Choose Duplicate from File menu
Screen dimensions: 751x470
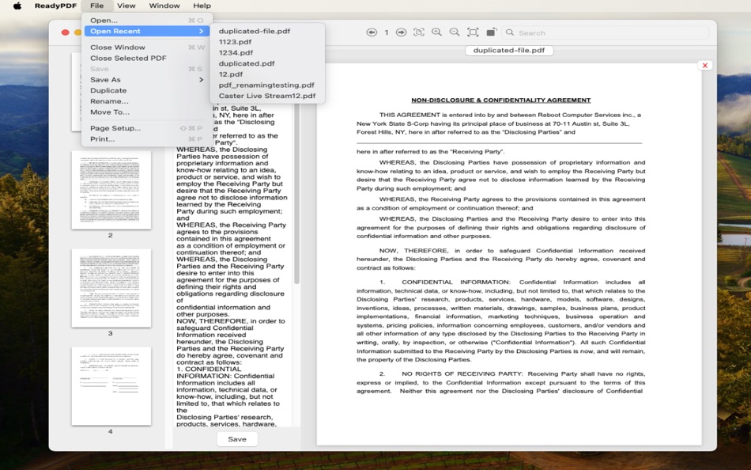click(148, 91)
